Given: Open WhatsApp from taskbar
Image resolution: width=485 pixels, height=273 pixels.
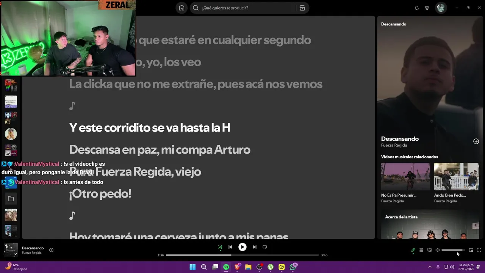Looking at the screenshot, I should [x=293, y=267].
